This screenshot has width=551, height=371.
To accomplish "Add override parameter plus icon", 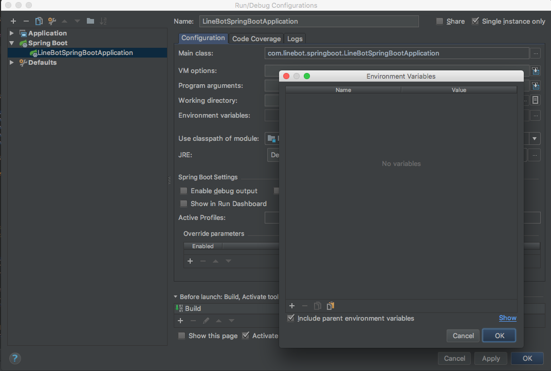I will (x=190, y=261).
